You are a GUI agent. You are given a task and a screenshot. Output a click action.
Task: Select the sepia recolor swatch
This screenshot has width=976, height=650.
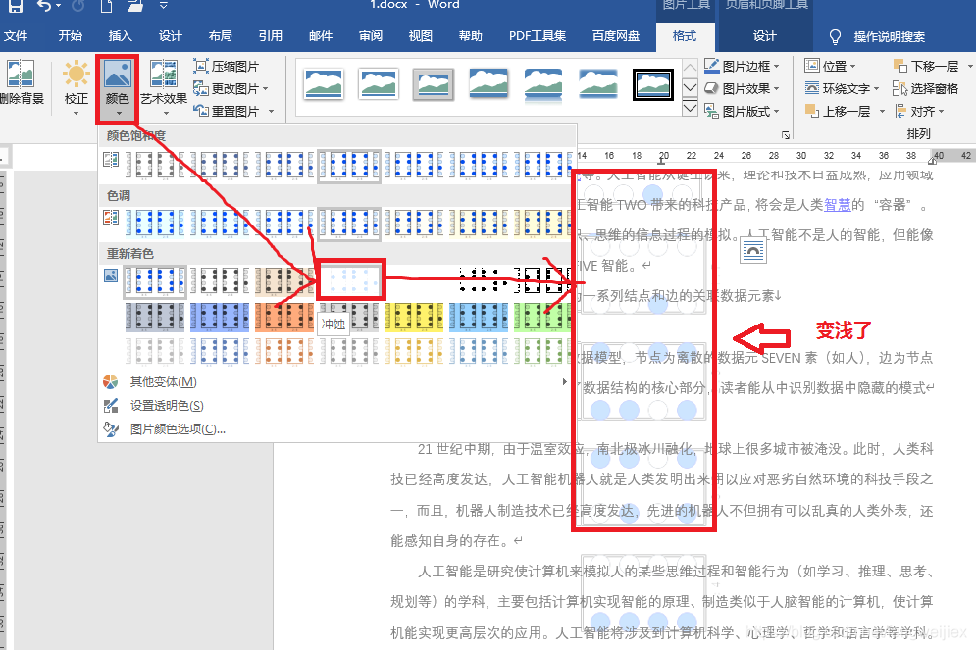pyautogui.click(x=284, y=280)
